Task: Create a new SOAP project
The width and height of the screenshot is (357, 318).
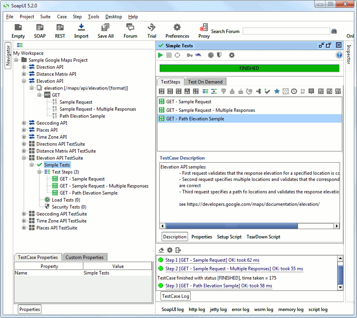Action: (40, 31)
